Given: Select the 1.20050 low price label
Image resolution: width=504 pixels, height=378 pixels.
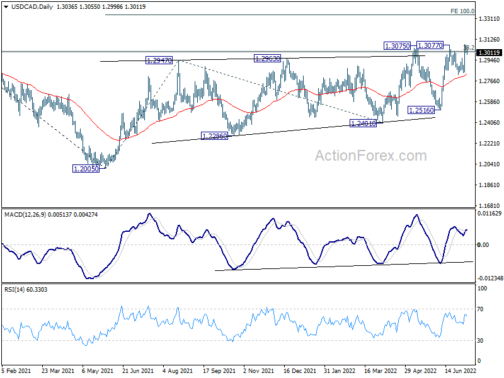Looking at the screenshot, I should pyautogui.click(x=85, y=169).
